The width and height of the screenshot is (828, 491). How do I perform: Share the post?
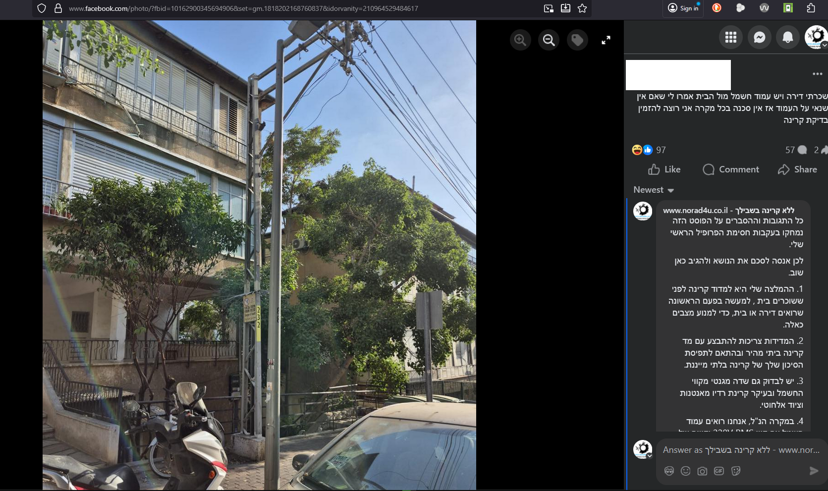click(x=797, y=169)
